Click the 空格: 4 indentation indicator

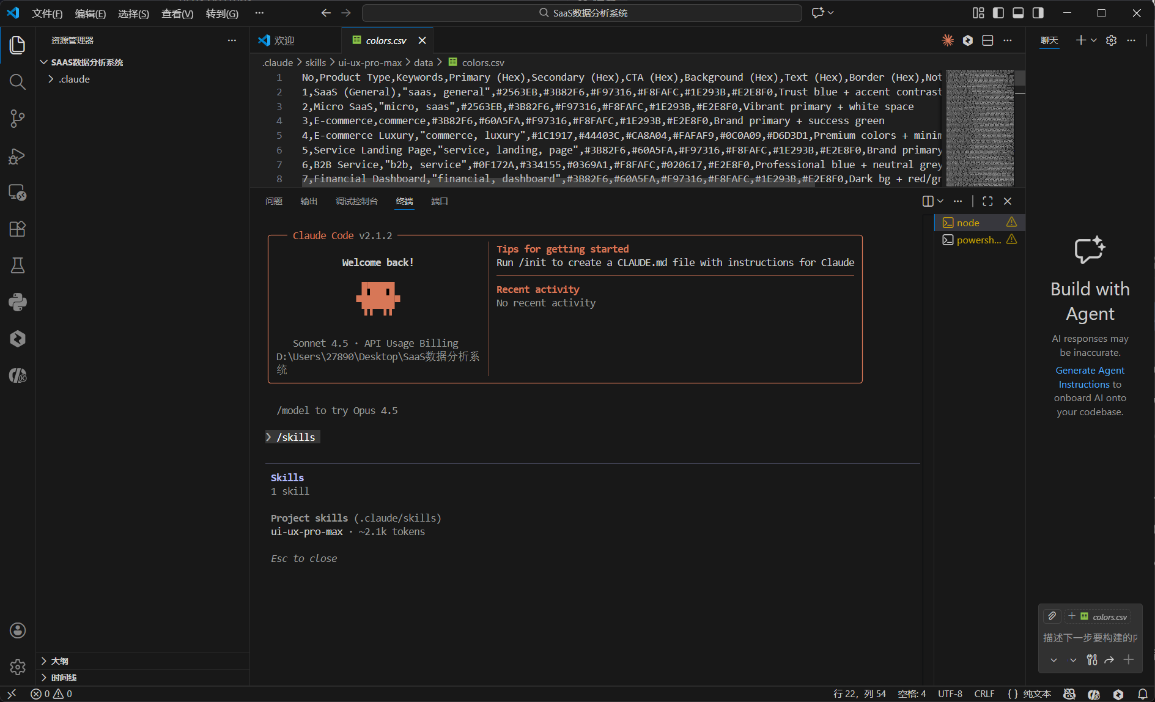pyautogui.click(x=912, y=694)
